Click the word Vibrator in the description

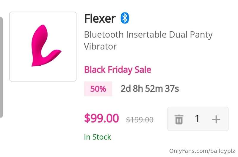(100, 46)
